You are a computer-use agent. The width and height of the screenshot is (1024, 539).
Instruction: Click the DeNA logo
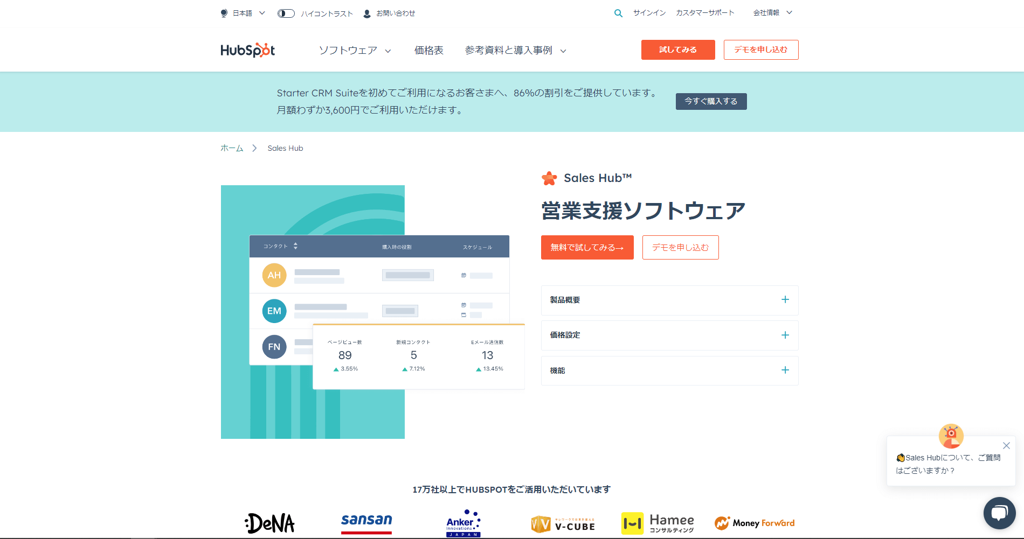[269, 523]
